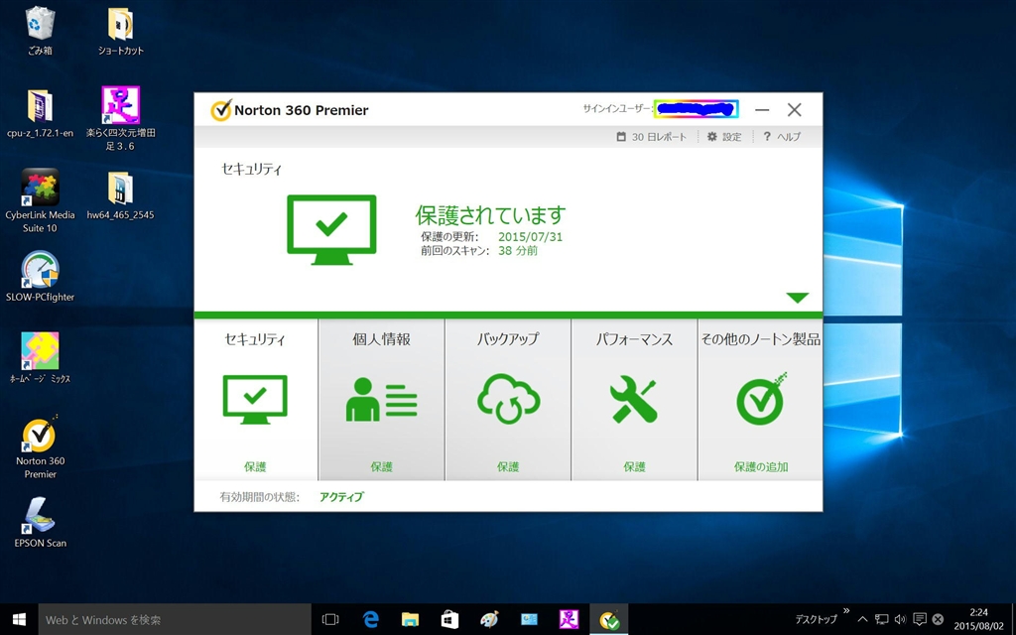1016x635 pixels.
Task: Open Task View from the taskbar
Action: pos(330,619)
